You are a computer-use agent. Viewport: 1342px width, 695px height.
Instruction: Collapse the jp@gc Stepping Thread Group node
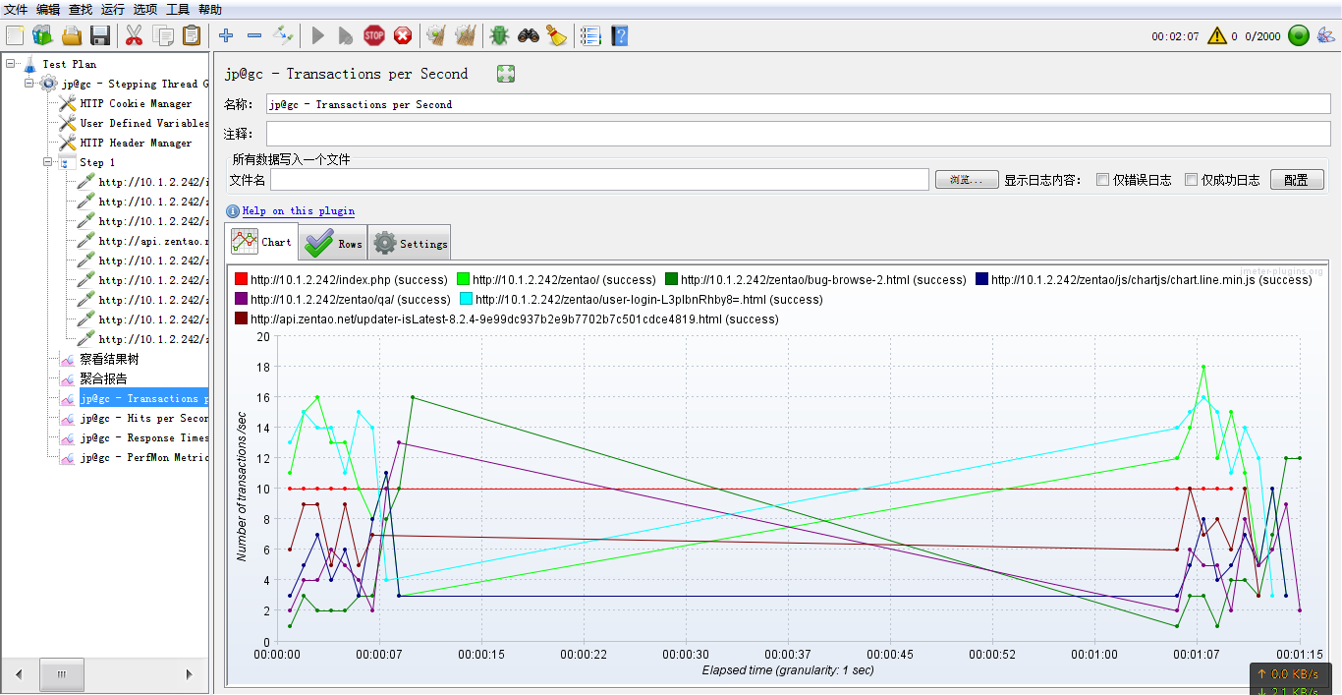pos(29,84)
